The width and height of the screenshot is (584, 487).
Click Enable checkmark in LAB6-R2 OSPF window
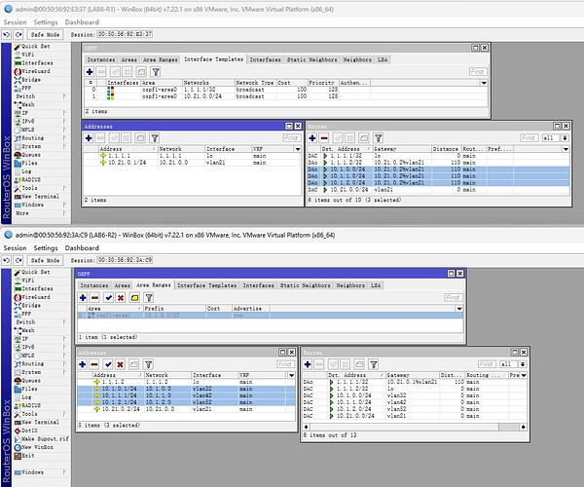point(108,297)
